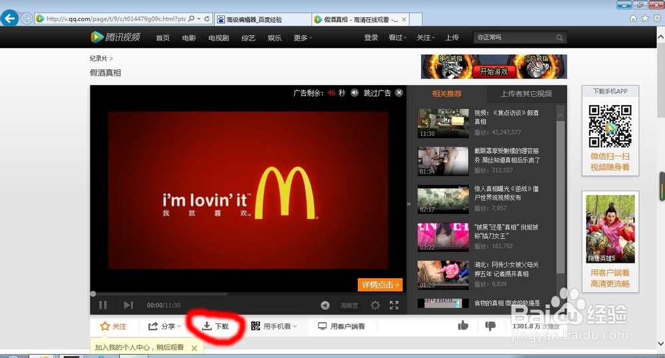Click the address bar search icon
665x358 pixels.
(192, 19)
